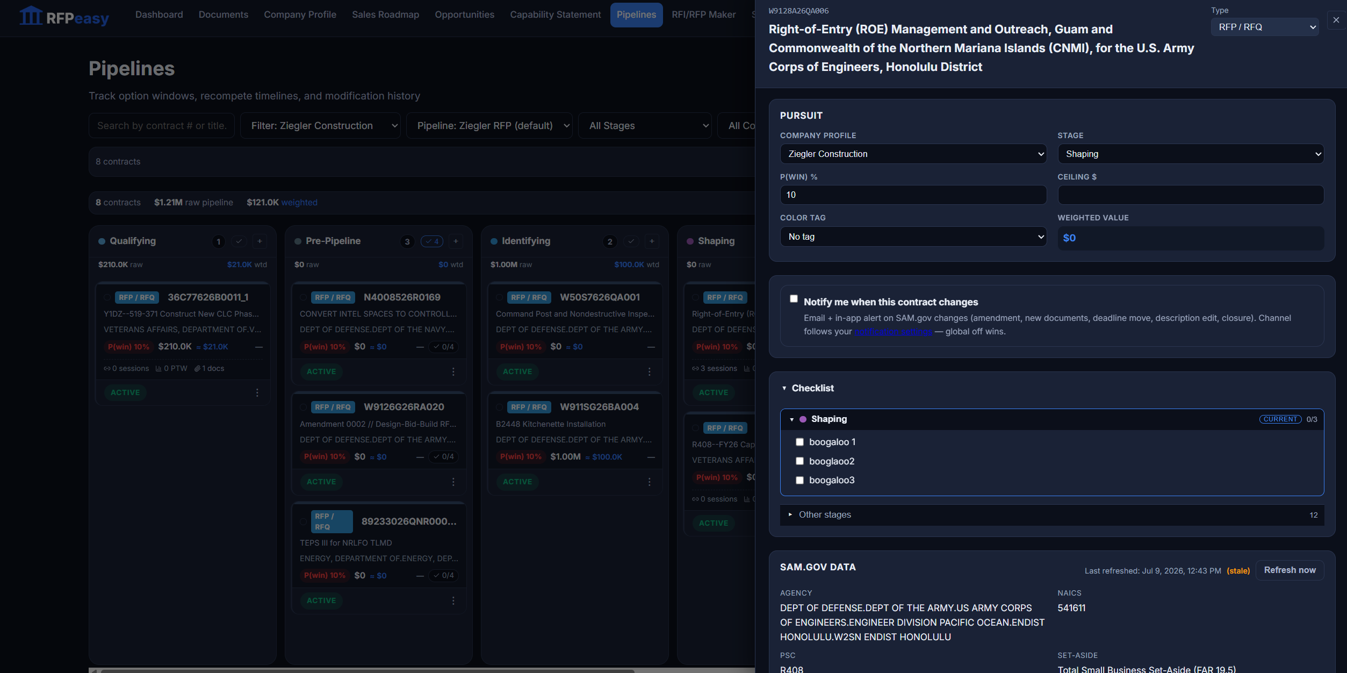Screen dimensions: 1347x673
Task: Collapse the Checklist section
Action: pos(808,388)
